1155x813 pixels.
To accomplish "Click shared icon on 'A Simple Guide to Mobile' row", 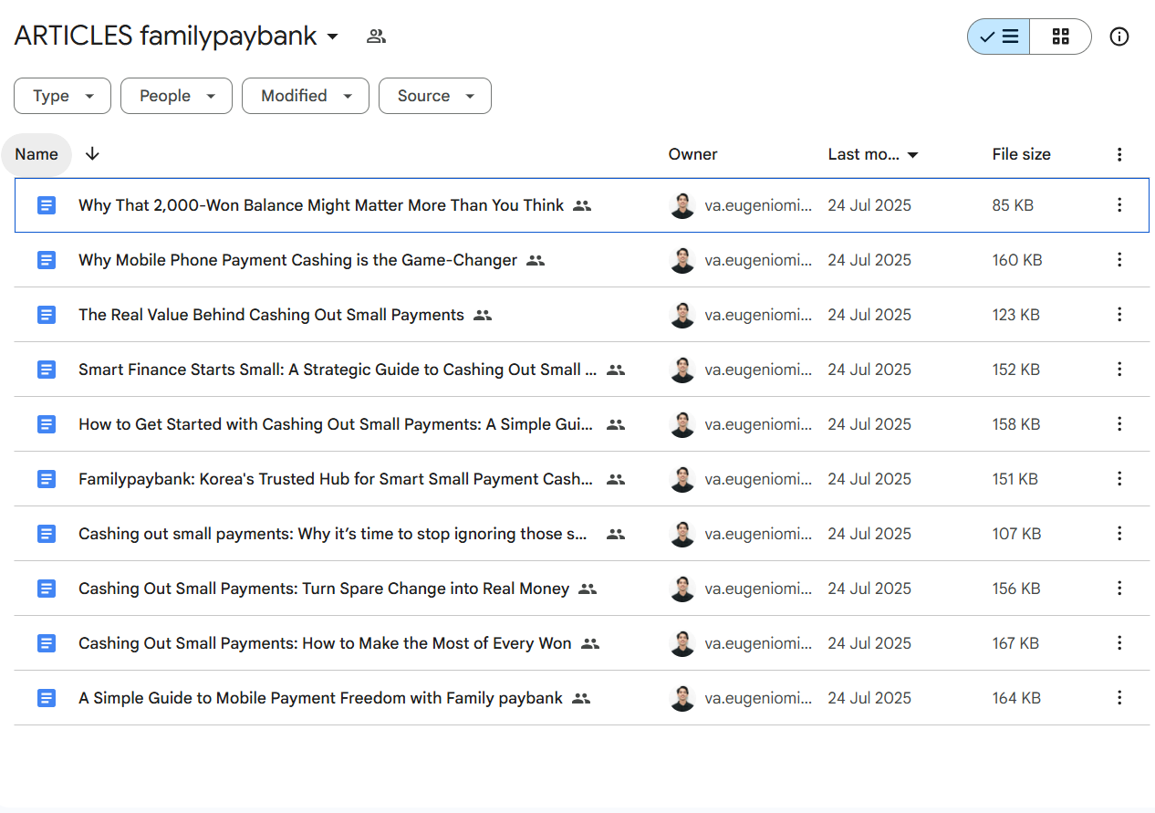I will coord(581,699).
